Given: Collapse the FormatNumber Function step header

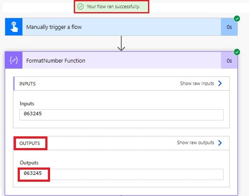Looking at the screenshot, I should 122,60.
